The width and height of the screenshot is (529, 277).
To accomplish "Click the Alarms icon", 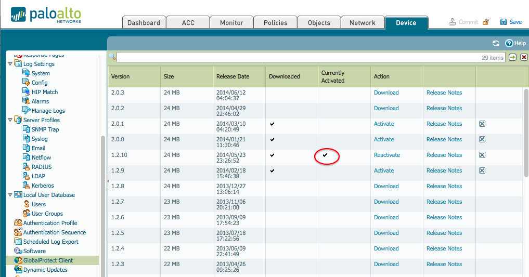I will (26, 101).
